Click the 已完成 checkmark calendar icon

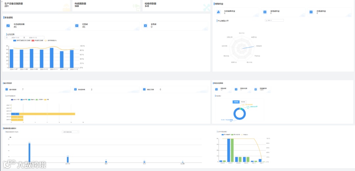coord(77,26)
